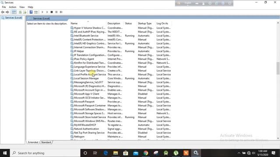Click the Microsoft Passport service icon

tap(72, 102)
